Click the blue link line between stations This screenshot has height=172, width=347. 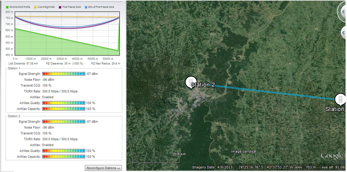click(x=275, y=92)
